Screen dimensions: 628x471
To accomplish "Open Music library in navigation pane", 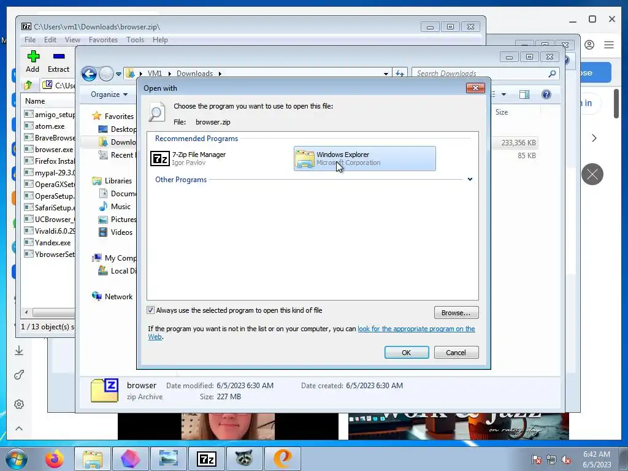I will pos(121,207).
